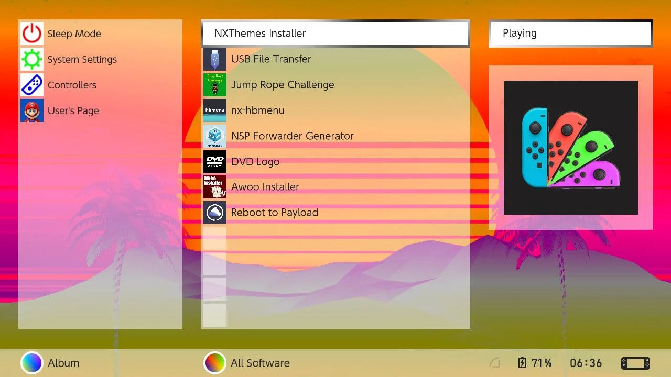The width and height of the screenshot is (671, 377).
Task: Open the Mario user avatar icon
Action: (x=32, y=110)
